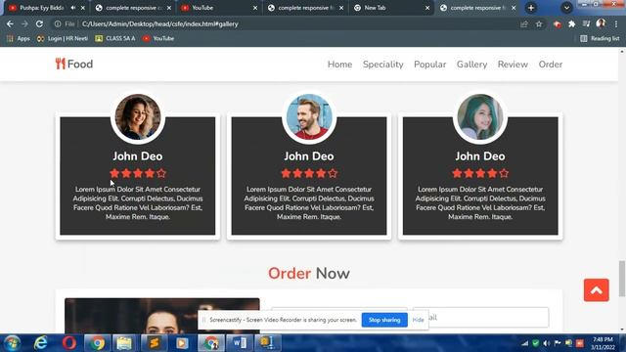This screenshot has width=626, height=352.
Task: Hide the Screencastify sharing bar
Action: [x=418, y=320]
